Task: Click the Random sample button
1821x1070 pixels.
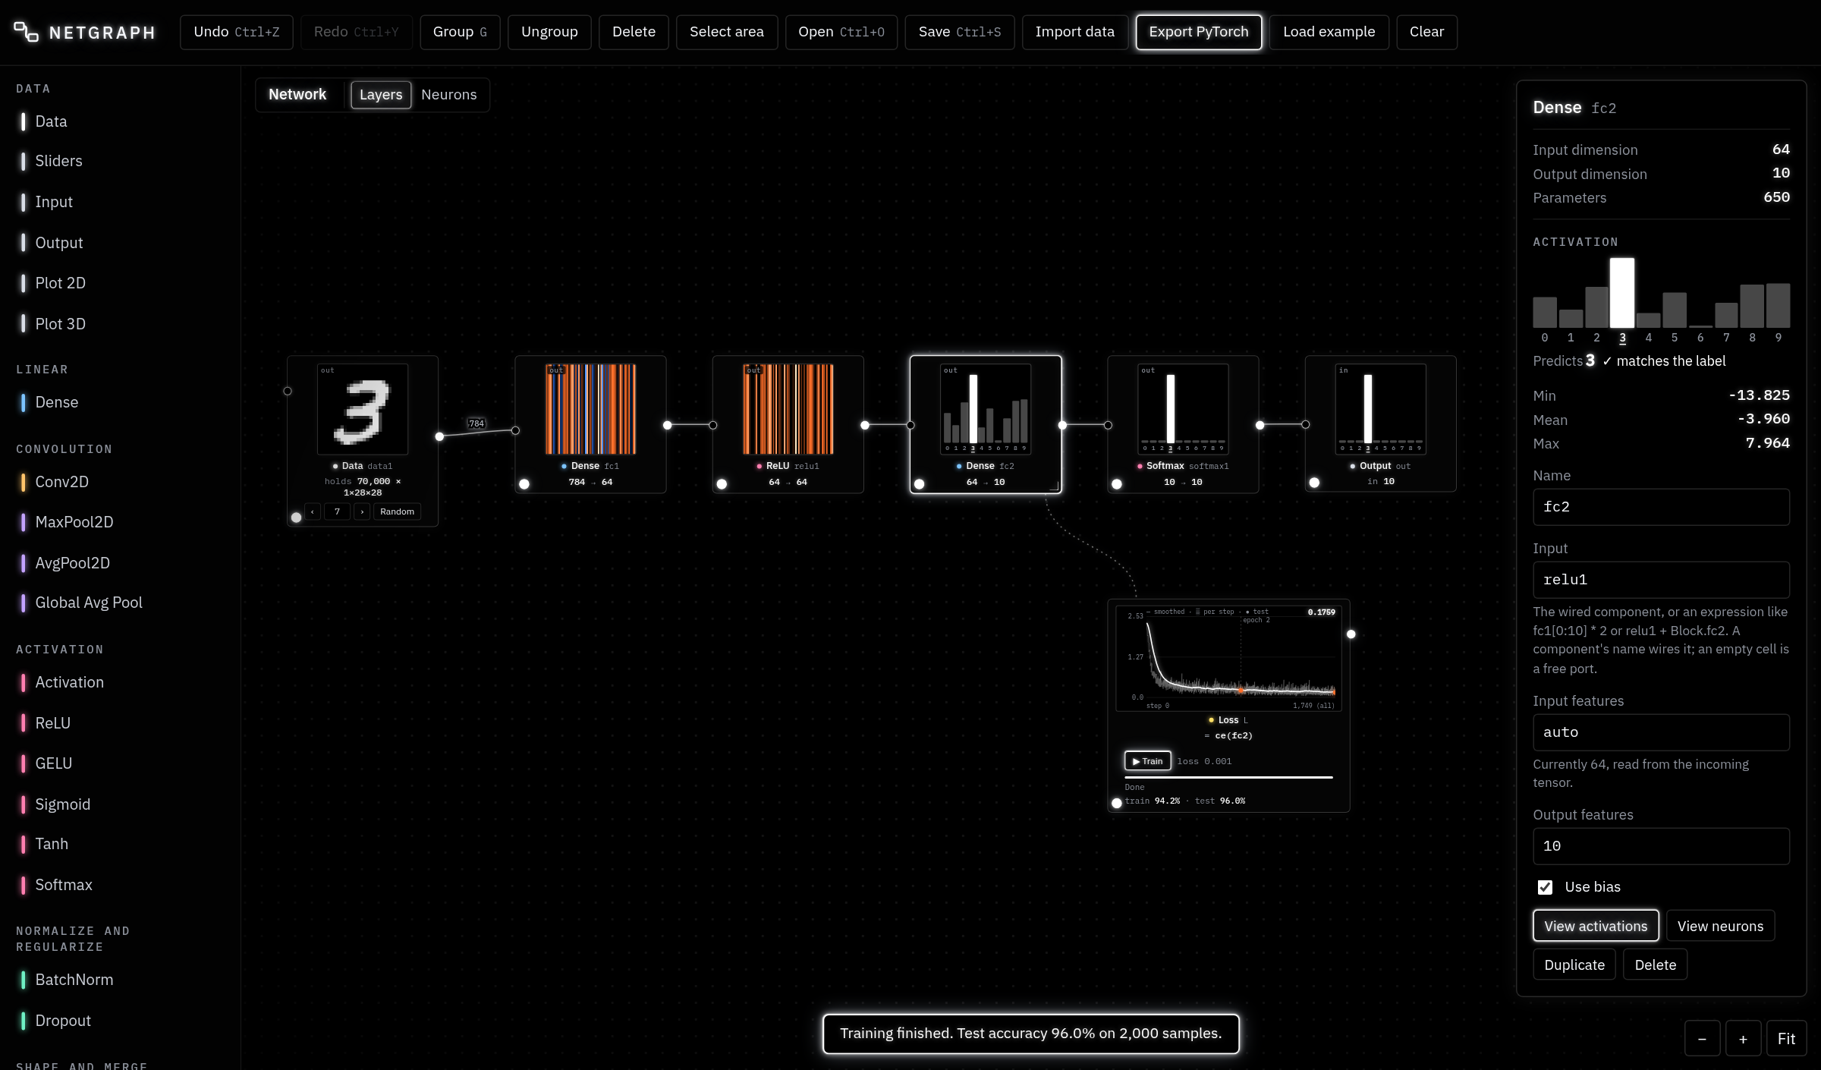Action: click(x=397, y=511)
